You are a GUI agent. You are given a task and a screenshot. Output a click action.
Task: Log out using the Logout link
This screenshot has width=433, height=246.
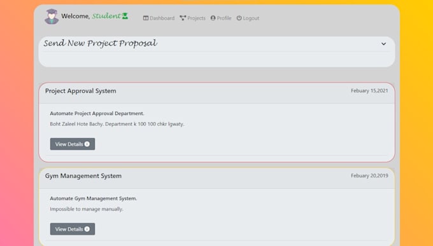[x=248, y=18]
